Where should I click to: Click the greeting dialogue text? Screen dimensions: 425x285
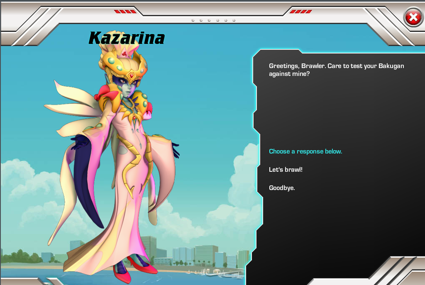click(x=336, y=70)
